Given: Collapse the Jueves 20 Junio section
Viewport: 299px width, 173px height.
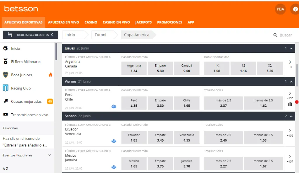Looking at the screenshot, I should 291,48.
